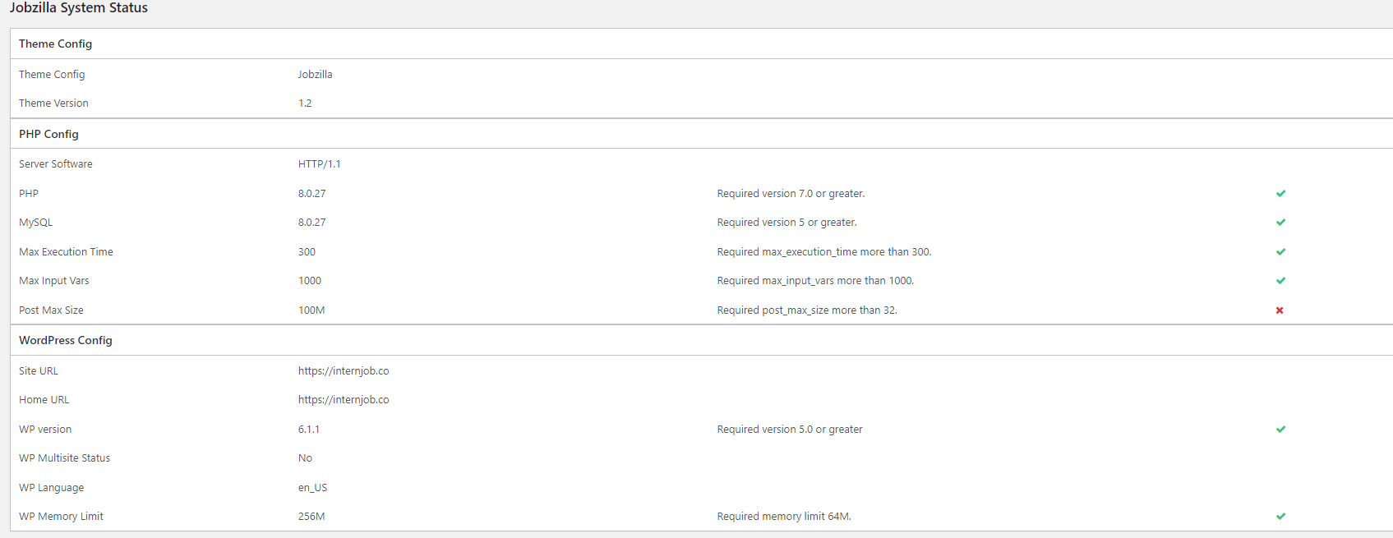Image resolution: width=1393 pixels, height=538 pixels.
Task: Click the Max Input Vars label
Action: click(x=54, y=281)
